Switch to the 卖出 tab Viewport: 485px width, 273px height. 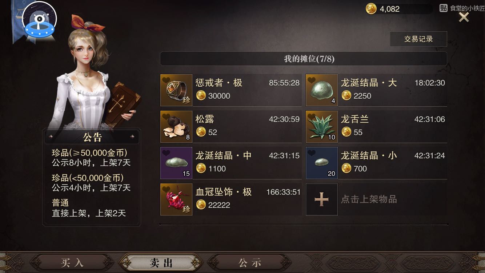pyautogui.click(x=161, y=263)
